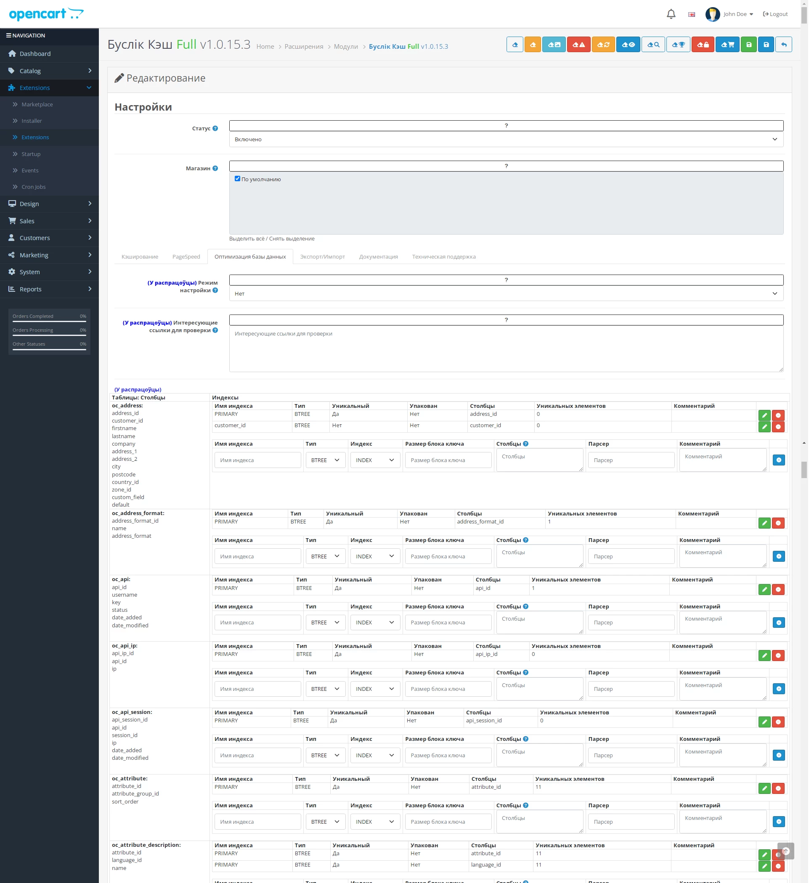Click the Интересующие ссылки для проверки textarea
Screen dimensions: 809x883
pos(507,349)
